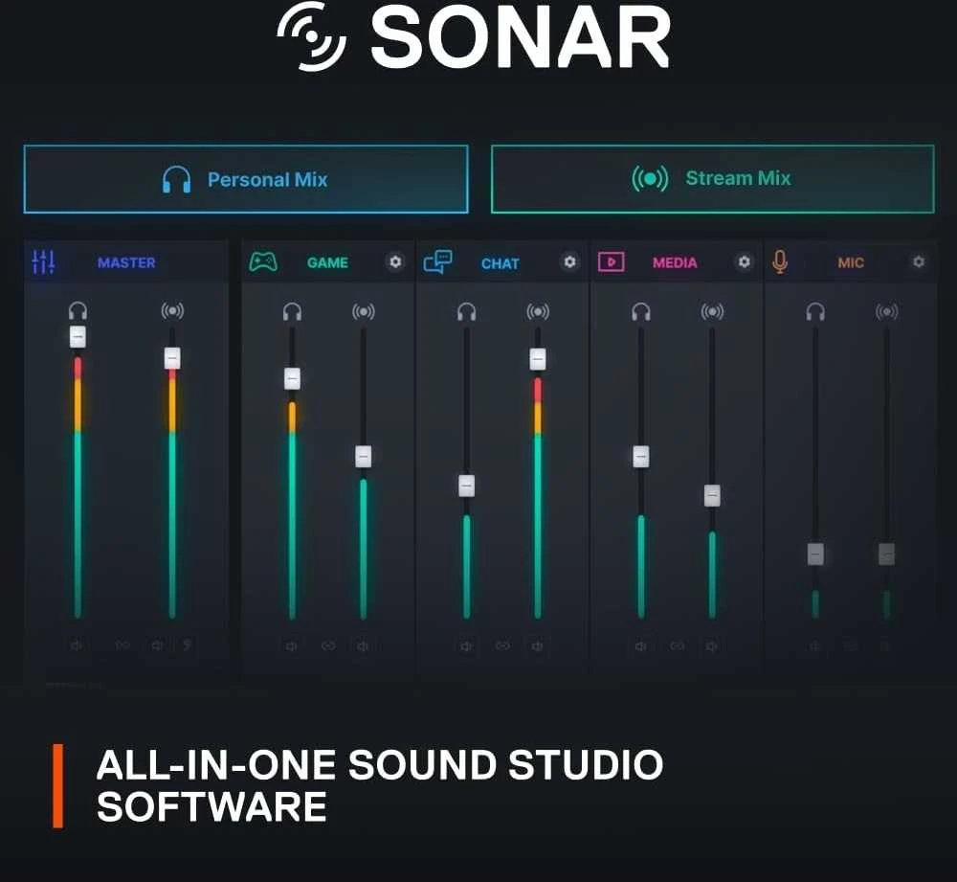Open Mic channel settings gear
This screenshot has width=957, height=882.
pyautogui.click(x=919, y=261)
